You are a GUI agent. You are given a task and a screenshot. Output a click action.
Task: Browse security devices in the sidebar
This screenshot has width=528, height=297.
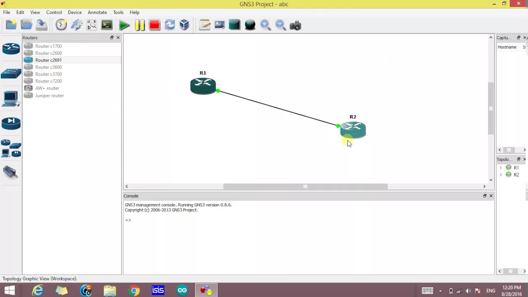(11, 123)
